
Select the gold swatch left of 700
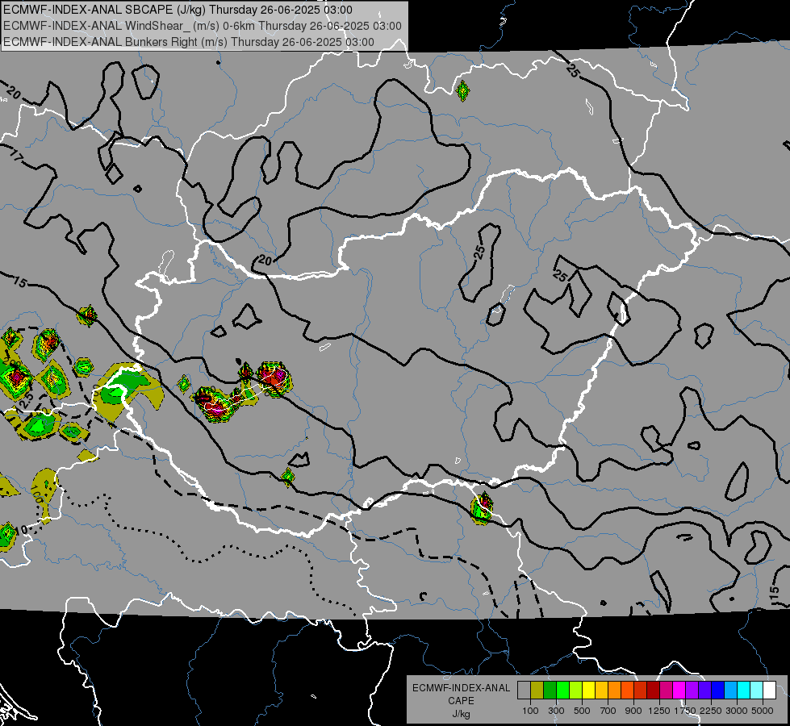pos(601,690)
